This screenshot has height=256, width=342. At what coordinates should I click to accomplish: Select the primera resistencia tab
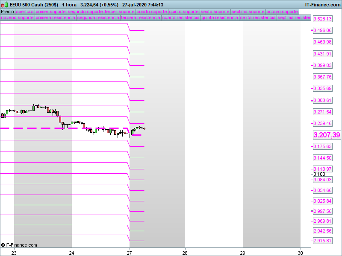pos(56,17)
